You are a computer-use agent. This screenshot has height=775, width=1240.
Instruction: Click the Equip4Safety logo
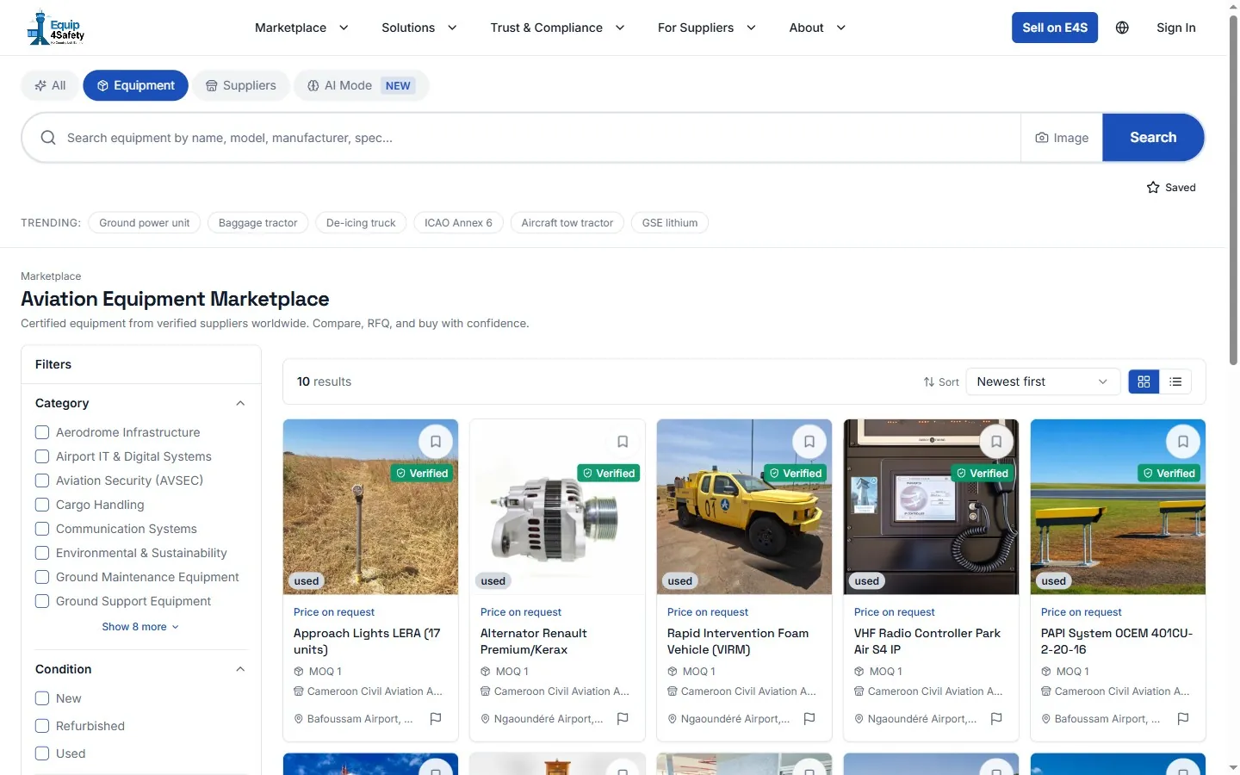pos(55,28)
